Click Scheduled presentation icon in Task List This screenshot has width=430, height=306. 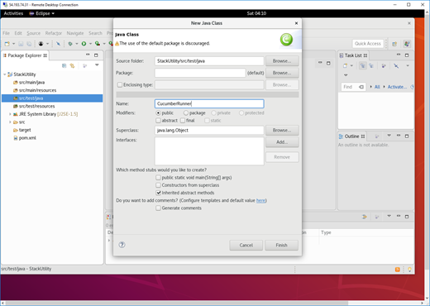(371, 65)
